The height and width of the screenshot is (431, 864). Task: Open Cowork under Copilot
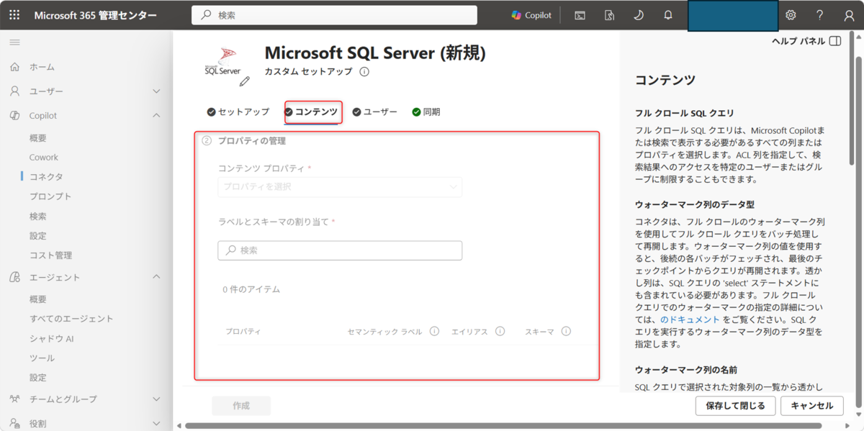pyautogui.click(x=44, y=158)
